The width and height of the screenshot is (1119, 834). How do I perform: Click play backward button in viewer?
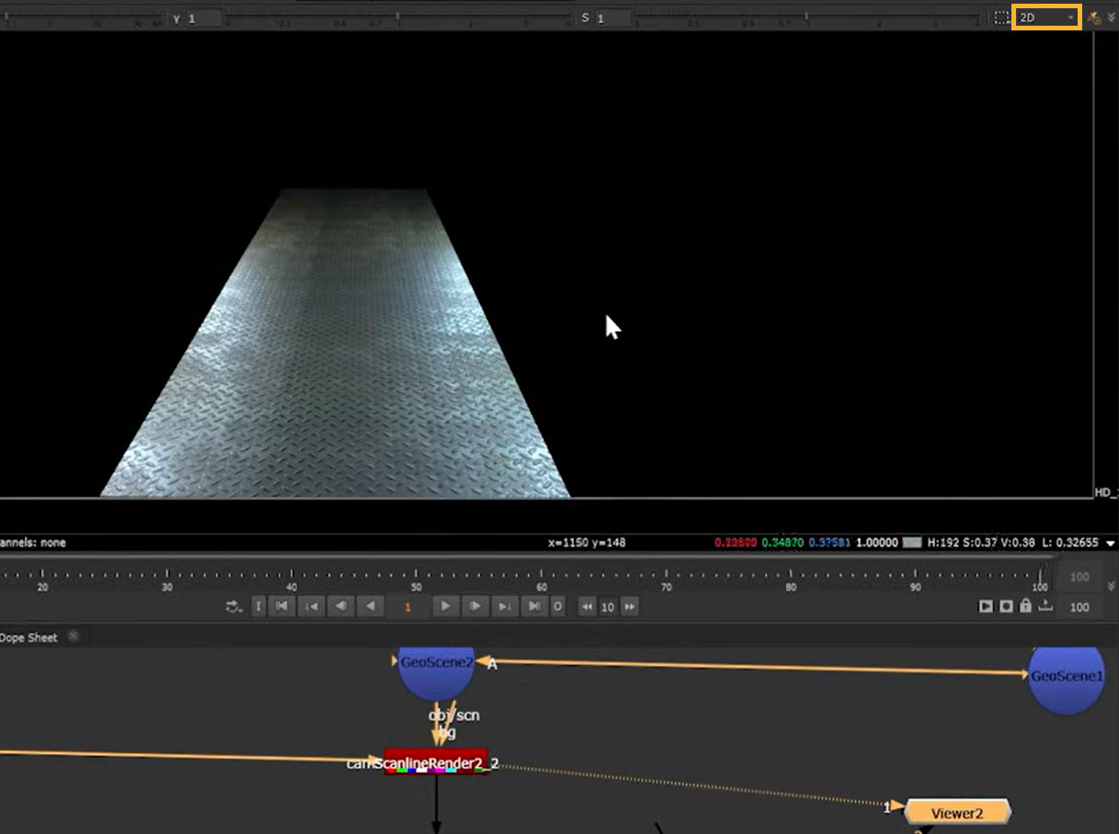coord(371,606)
